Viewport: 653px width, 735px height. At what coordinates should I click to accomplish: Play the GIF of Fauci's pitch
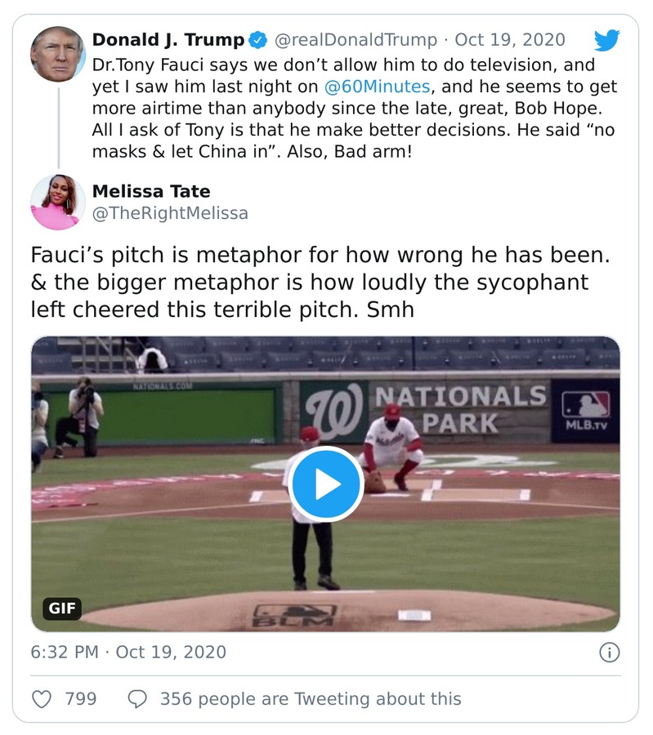point(326,483)
